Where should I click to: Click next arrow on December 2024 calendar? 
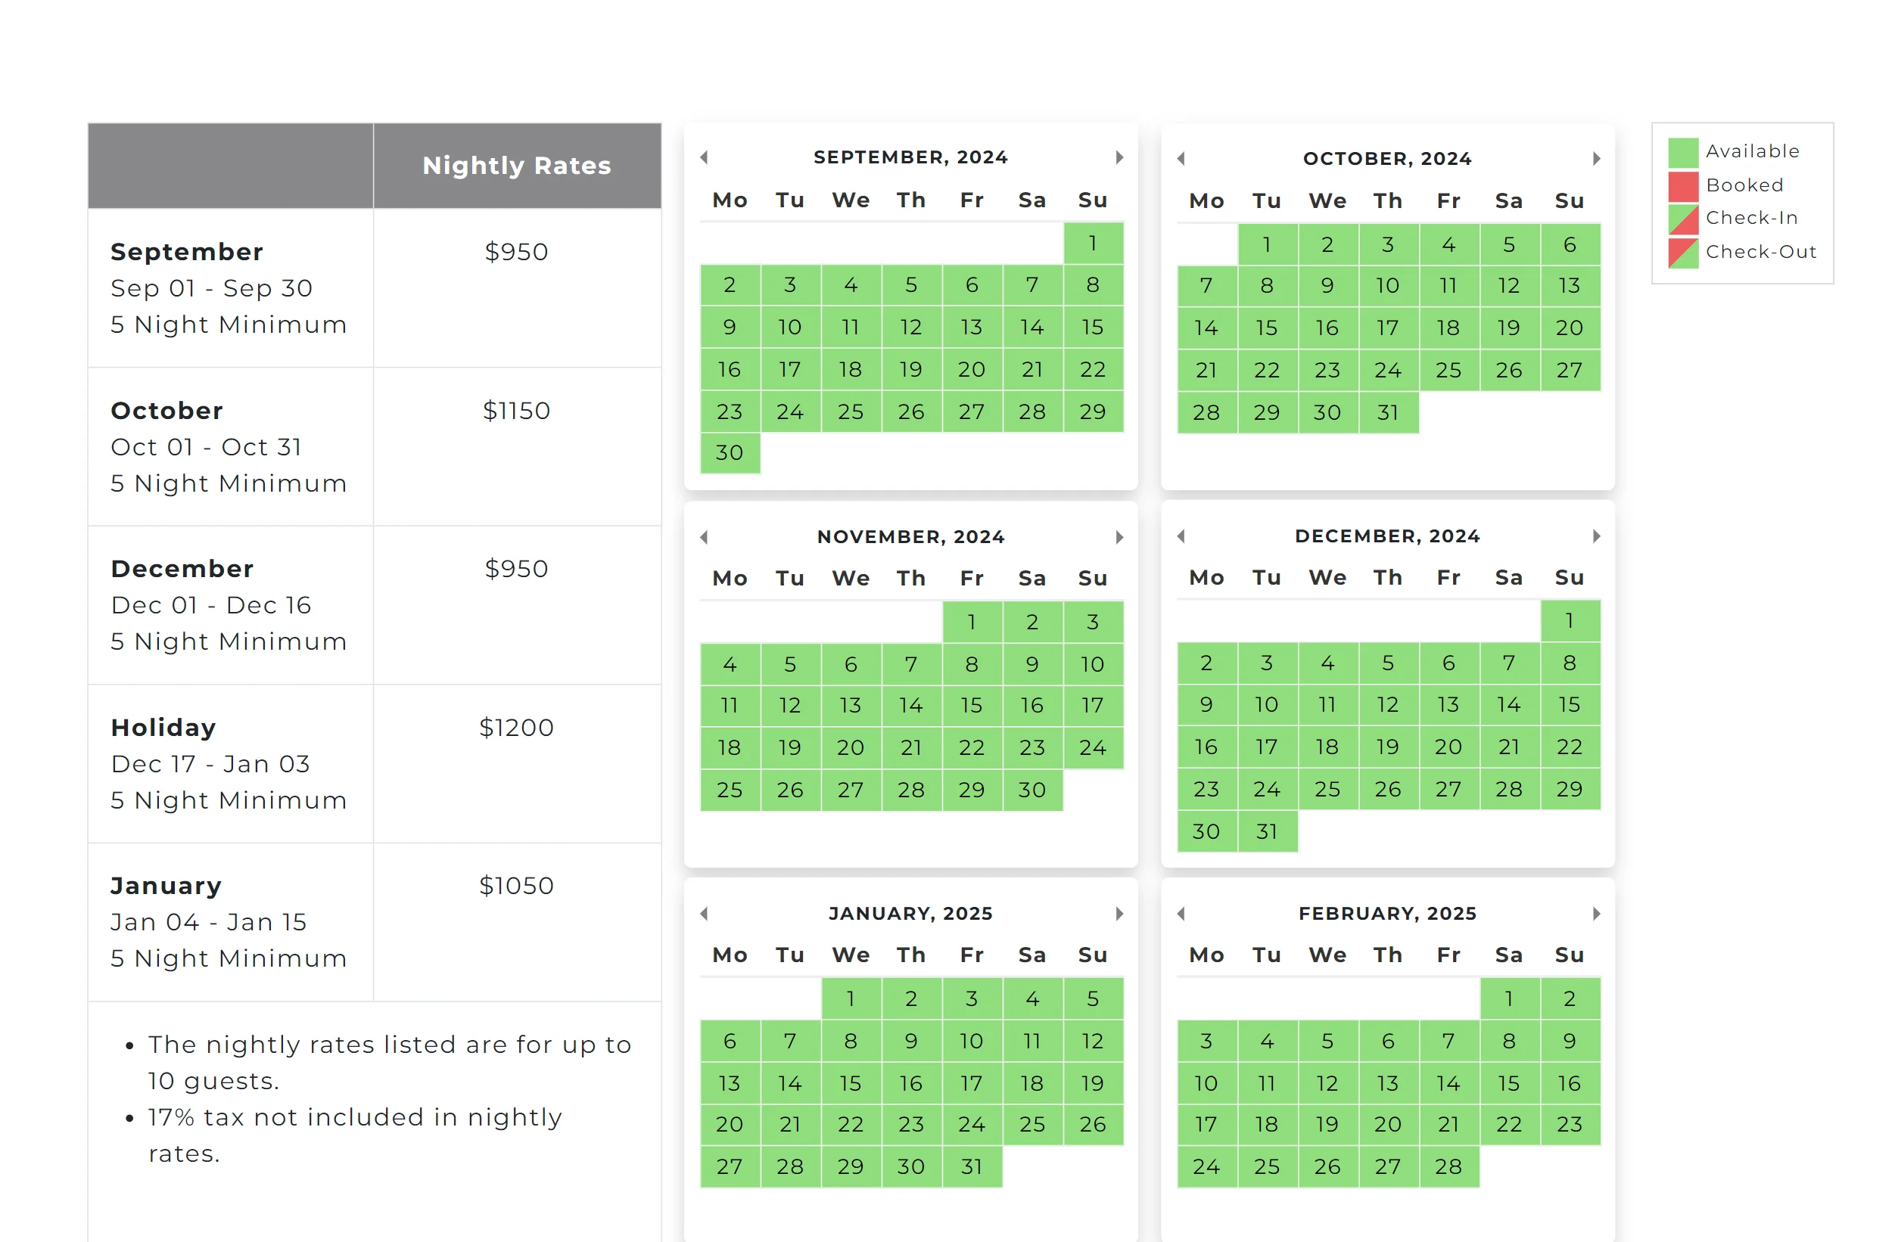click(x=1596, y=536)
